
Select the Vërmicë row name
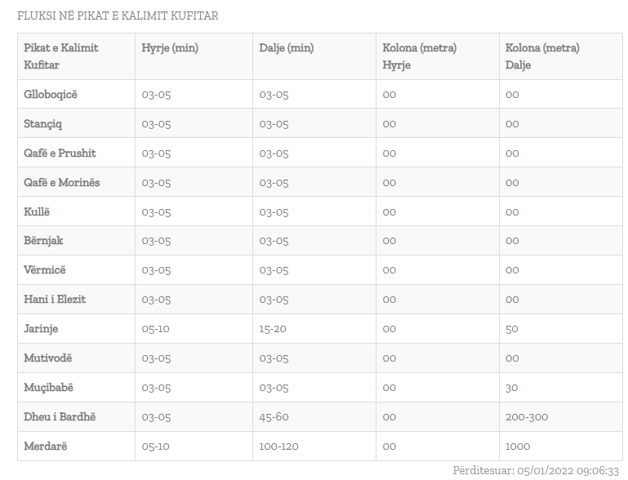click(44, 270)
